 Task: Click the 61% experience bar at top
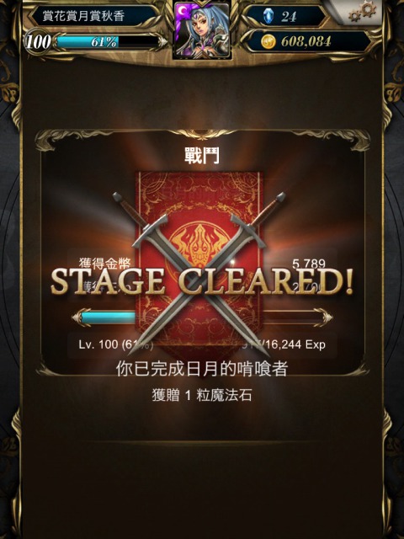pyautogui.click(x=107, y=42)
